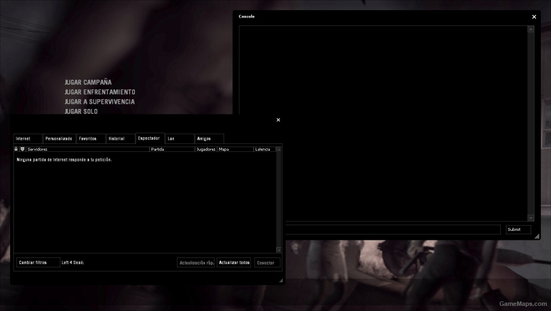Click the Console Submit button
551x311 pixels.
click(518, 230)
